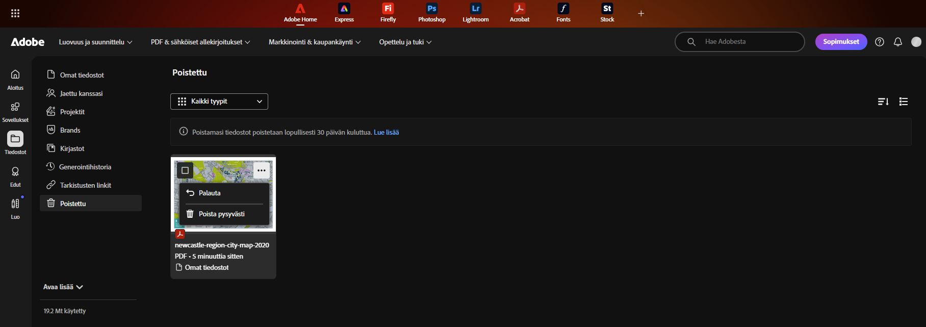926x327 pixels.
Task: Follow the Lue lisää link
Action: [x=387, y=132]
